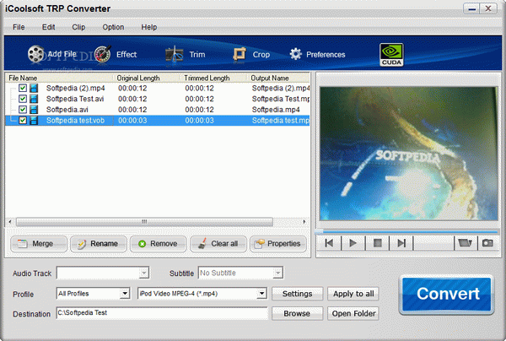This screenshot has width=506, height=341.
Task: Uncheck the Softpedia Test.avi checkbox
Action: pos(23,99)
